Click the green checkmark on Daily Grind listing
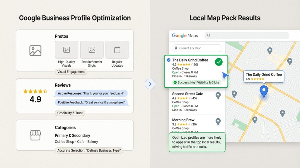300x168 pixels. click(x=219, y=62)
